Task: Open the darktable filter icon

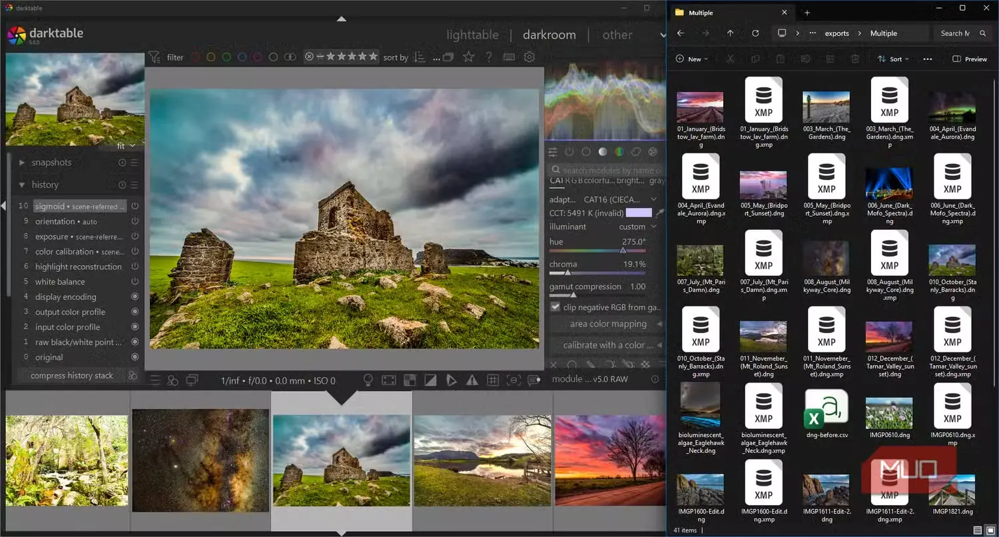Action: tap(155, 57)
